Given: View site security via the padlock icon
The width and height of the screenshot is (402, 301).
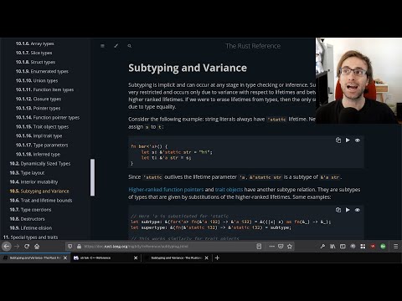Looking at the screenshot, I should pos(79,247).
